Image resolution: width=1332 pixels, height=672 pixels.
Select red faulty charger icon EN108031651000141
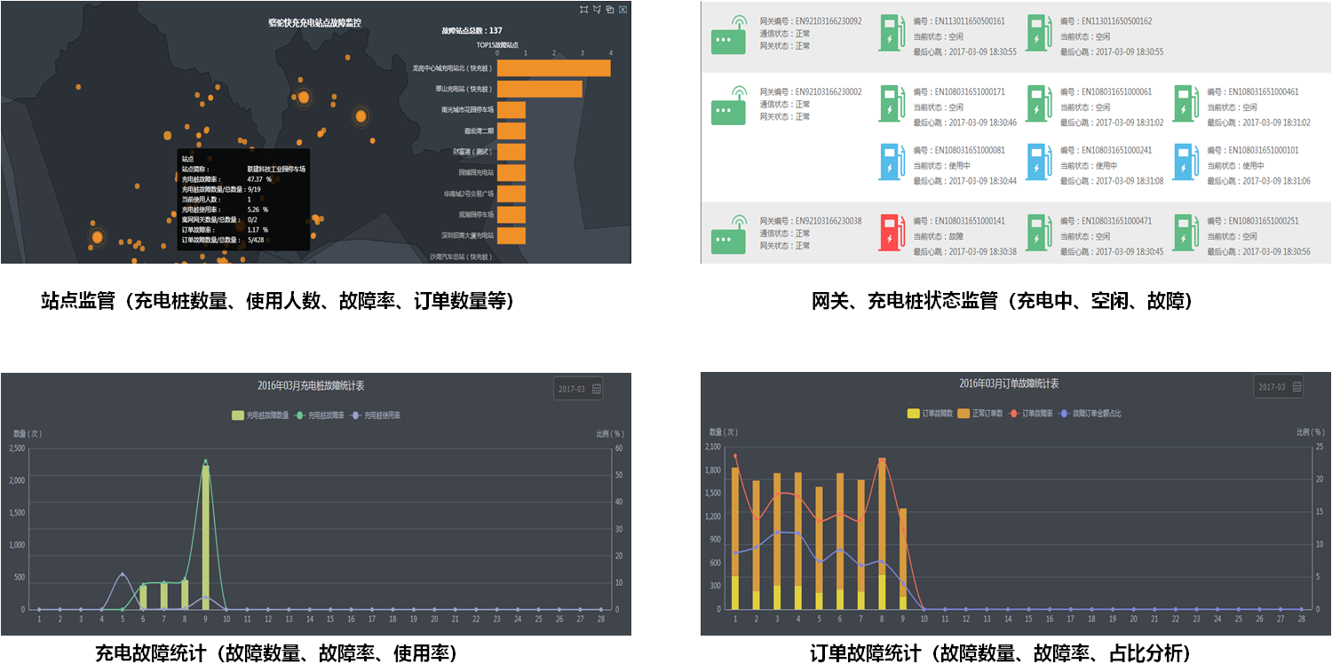pyautogui.click(x=891, y=233)
